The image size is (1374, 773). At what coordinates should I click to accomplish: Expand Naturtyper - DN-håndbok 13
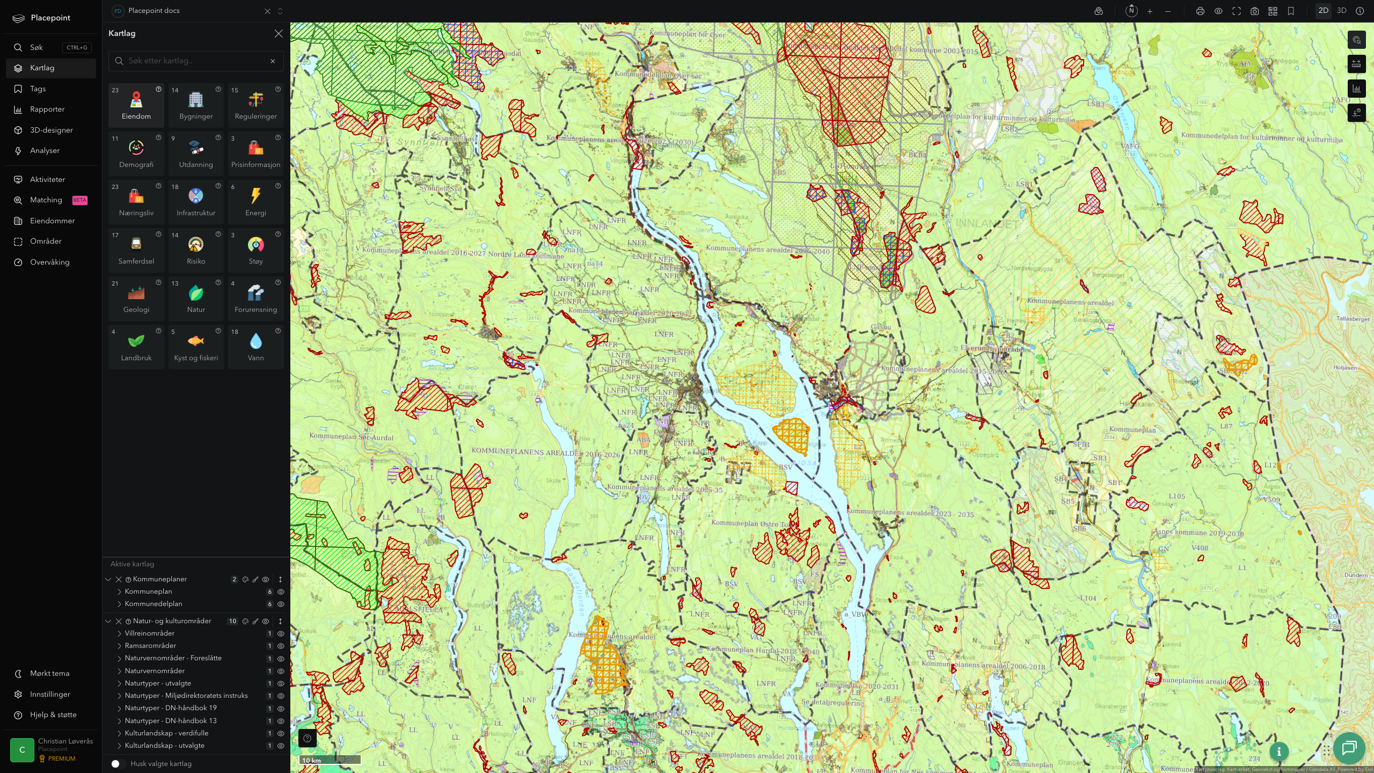[x=119, y=721]
